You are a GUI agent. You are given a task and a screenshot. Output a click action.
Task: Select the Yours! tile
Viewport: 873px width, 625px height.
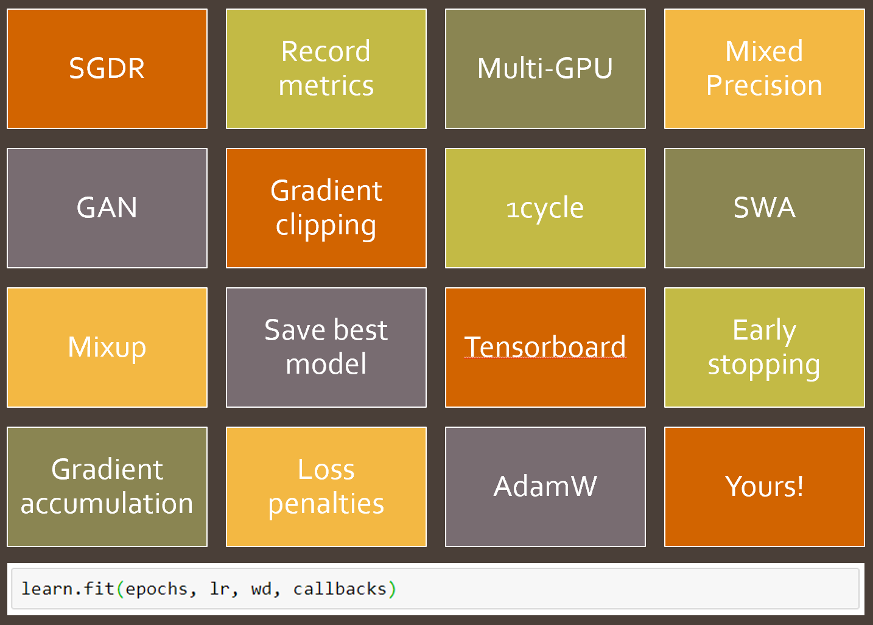coord(765,487)
